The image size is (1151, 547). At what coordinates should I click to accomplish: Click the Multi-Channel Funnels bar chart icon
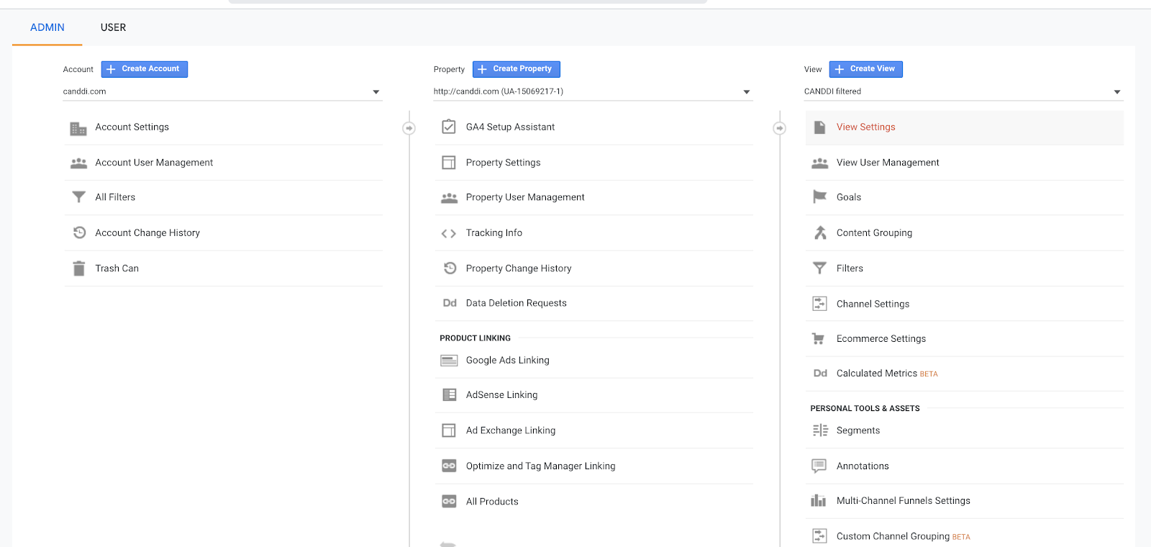tap(819, 500)
